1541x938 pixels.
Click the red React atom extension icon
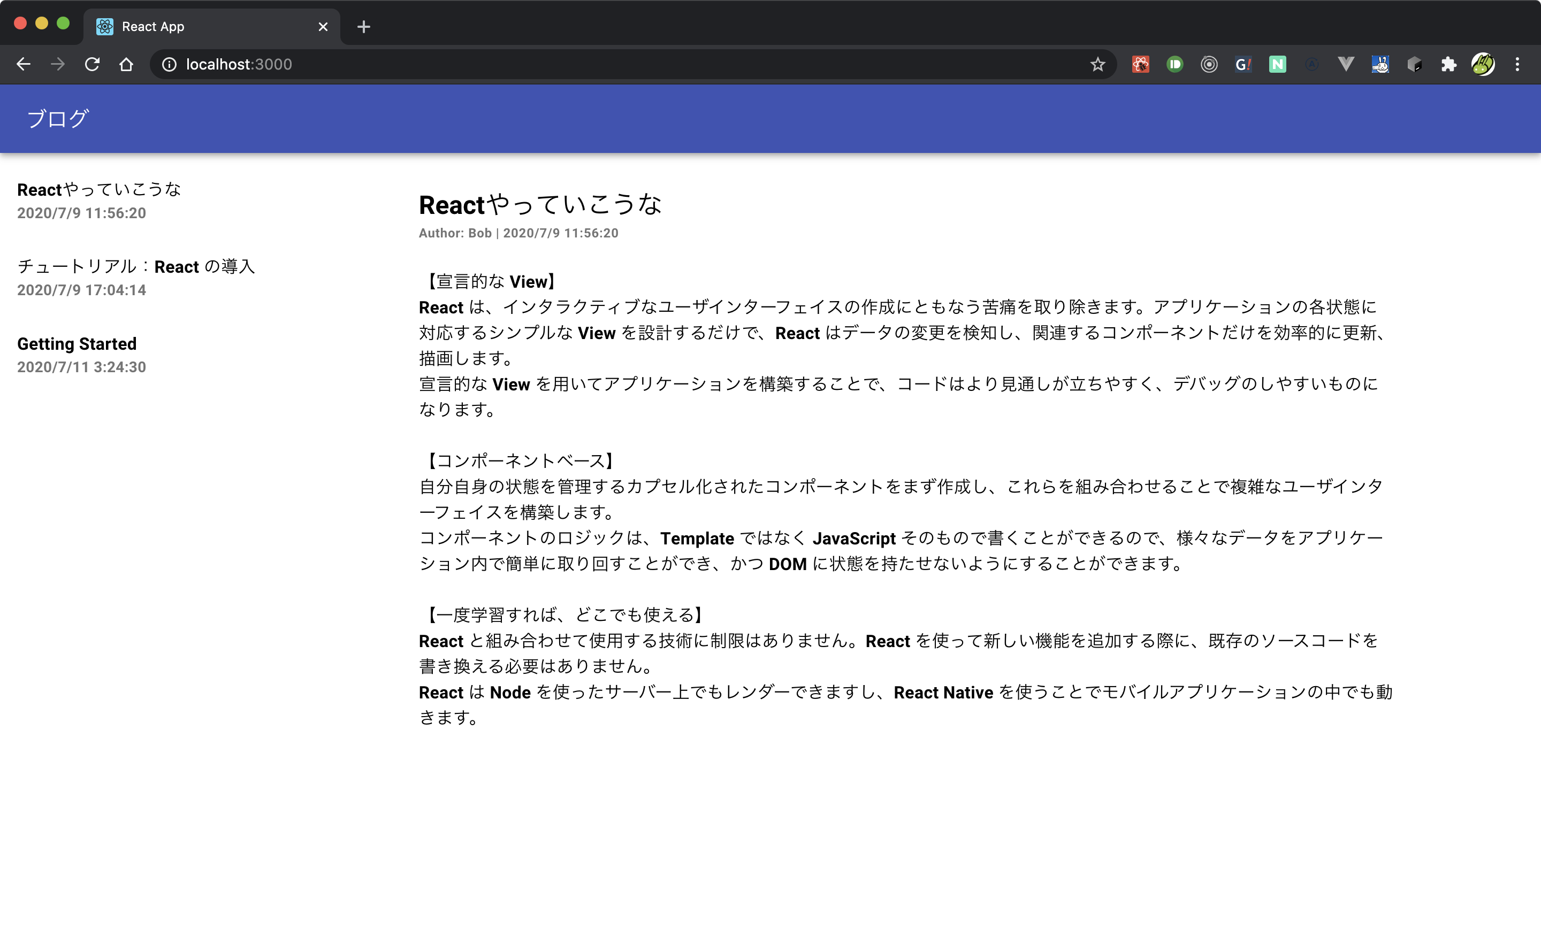pos(1140,64)
